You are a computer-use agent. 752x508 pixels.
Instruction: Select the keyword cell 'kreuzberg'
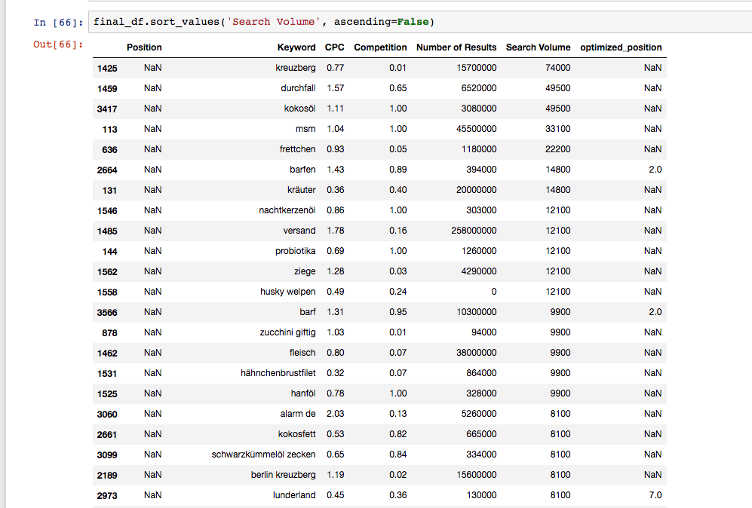tap(296, 68)
